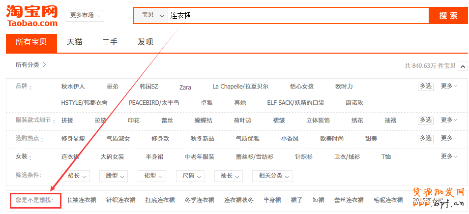Image resolution: width=469 pixels, height=214 pixels.
Task: Open the 腰型 filter dropdown
Action: pyautogui.click(x=113, y=176)
